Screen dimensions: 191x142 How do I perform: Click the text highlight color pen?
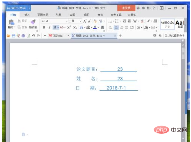(88, 27)
